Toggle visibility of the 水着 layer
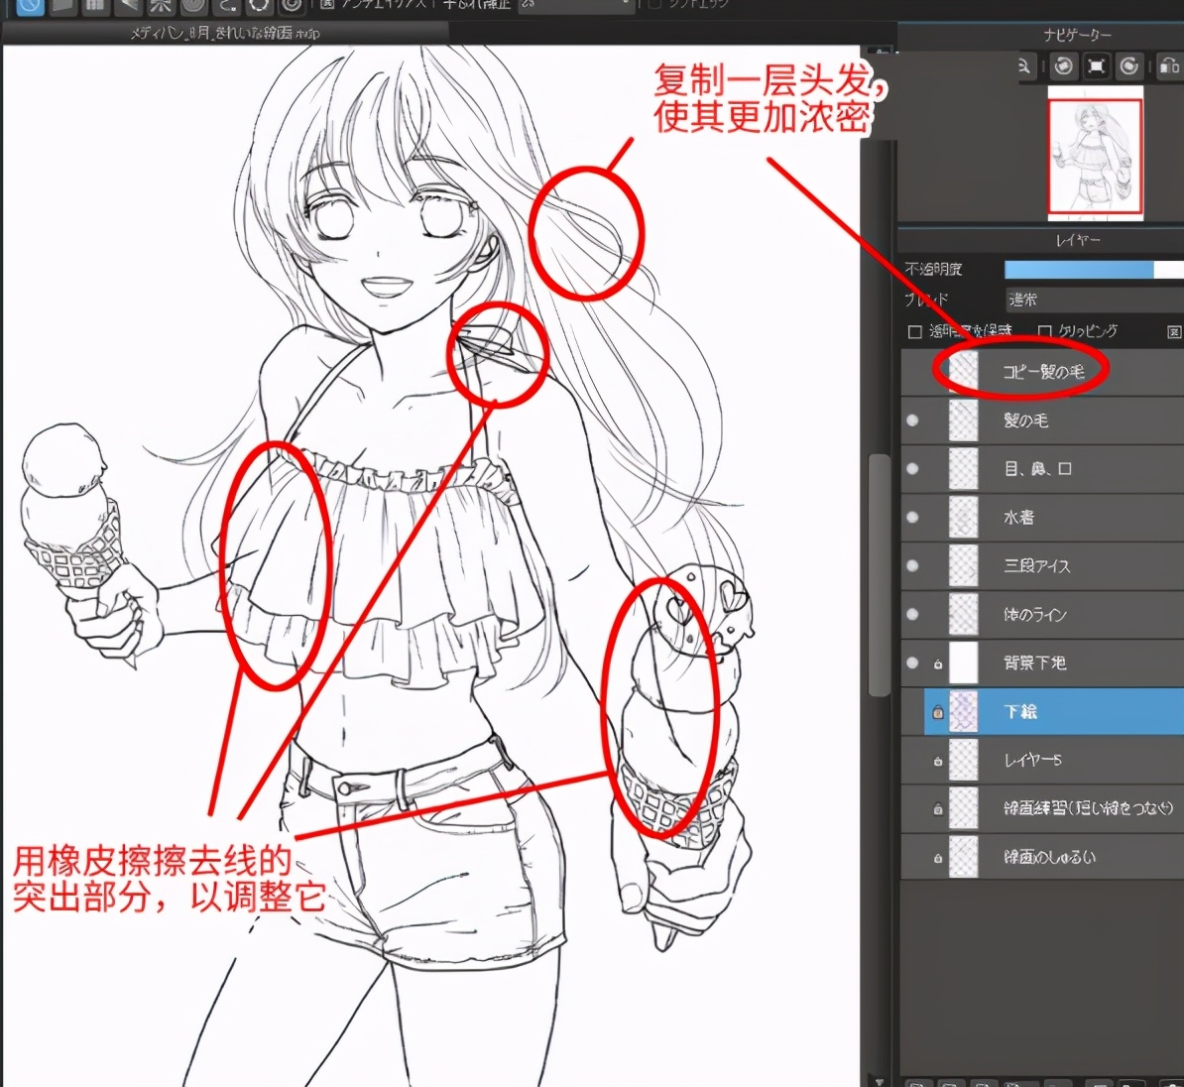 point(912,518)
